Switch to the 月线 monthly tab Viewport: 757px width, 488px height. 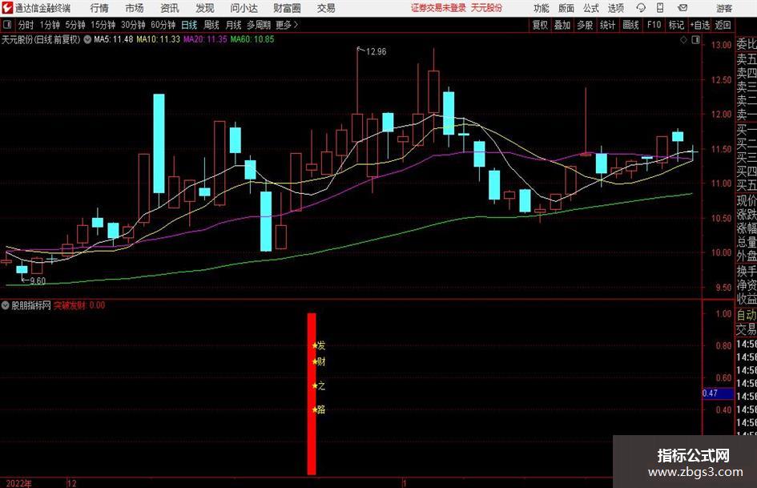pos(233,25)
